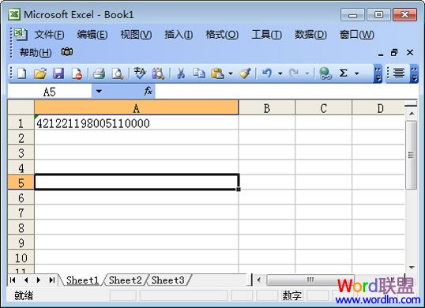The width and height of the screenshot is (425, 308).
Task: Undo the last action
Action: 267,73
